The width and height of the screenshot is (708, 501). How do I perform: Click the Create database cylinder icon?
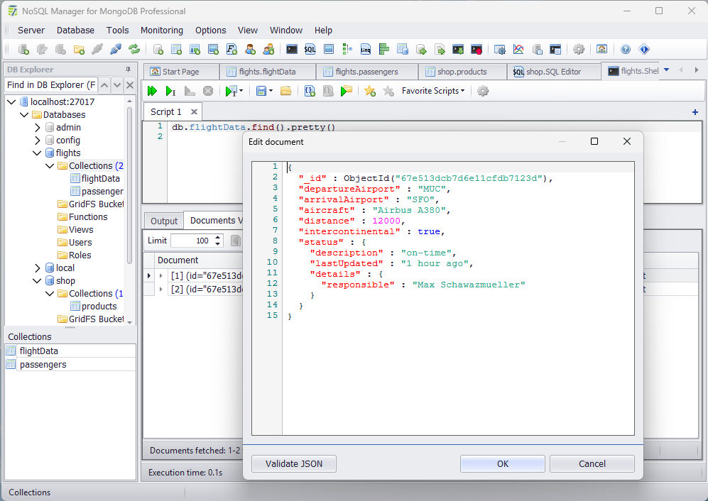[158, 49]
